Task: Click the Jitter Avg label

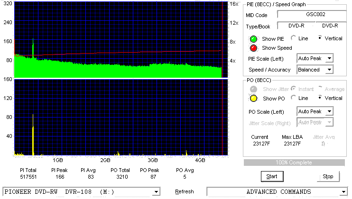Action: (324, 137)
